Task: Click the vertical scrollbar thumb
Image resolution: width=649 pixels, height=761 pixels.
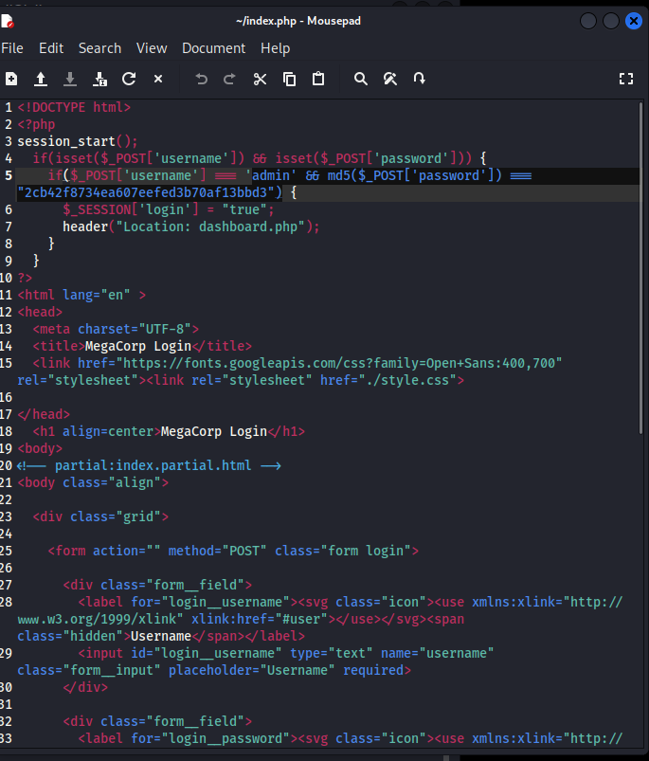Action: click(x=640, y=267)
